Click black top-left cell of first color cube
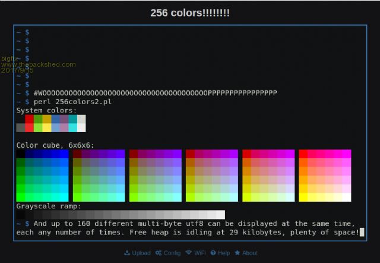This screenshot has width=380, height=263. pyautogui.click(x=21, y=154)
